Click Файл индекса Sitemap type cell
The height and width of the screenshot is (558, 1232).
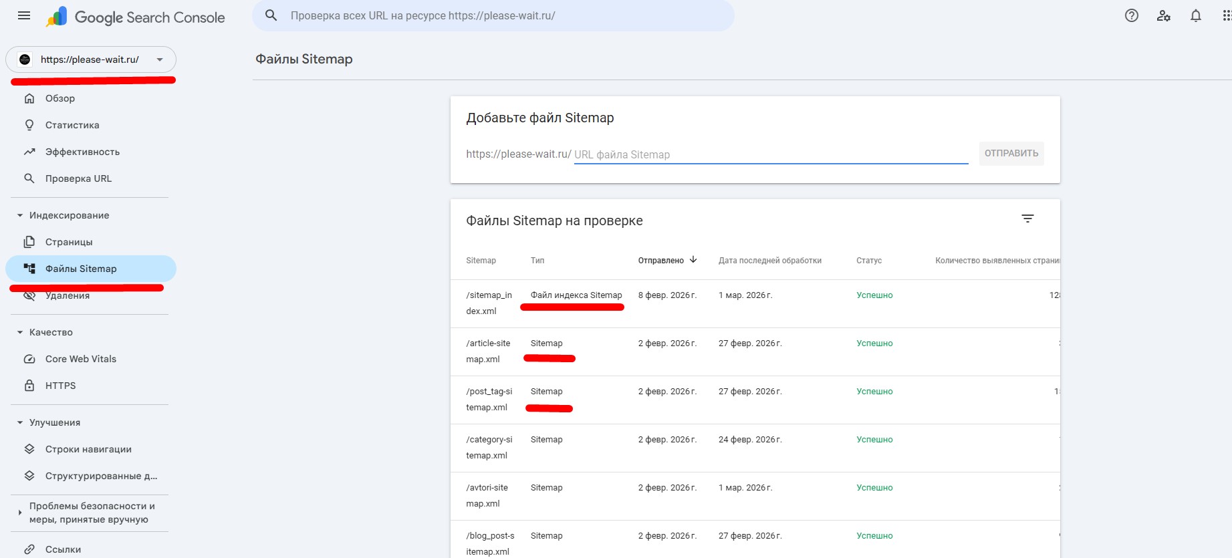coord(576,295)
